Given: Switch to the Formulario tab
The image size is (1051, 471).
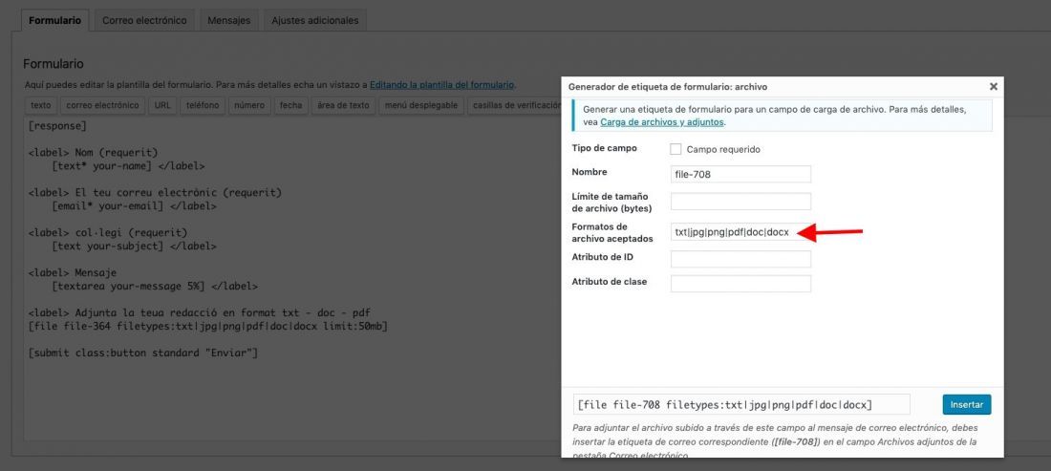Looking at the screenshot, I should (55, 20).
